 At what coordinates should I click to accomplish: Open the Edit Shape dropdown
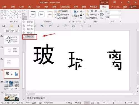pos(24,11)
